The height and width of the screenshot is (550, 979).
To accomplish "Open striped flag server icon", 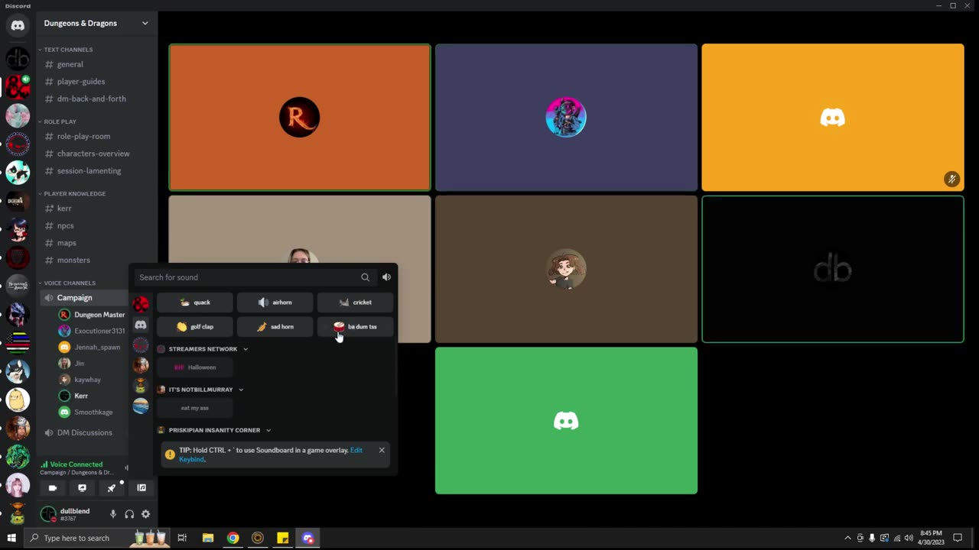I will [x=18, y=342].
